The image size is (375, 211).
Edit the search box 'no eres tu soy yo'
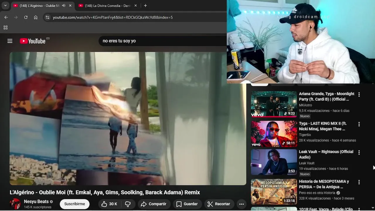163,41
